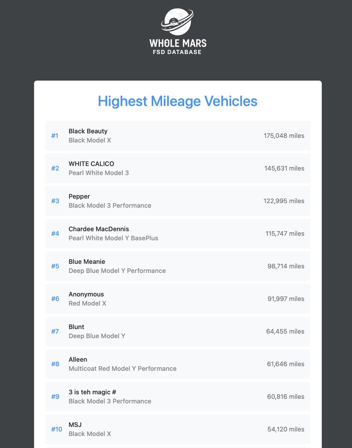Click the Pearl White Model Y BasePlus text
This screenshot has height=448, width=352.
point(113,238)
